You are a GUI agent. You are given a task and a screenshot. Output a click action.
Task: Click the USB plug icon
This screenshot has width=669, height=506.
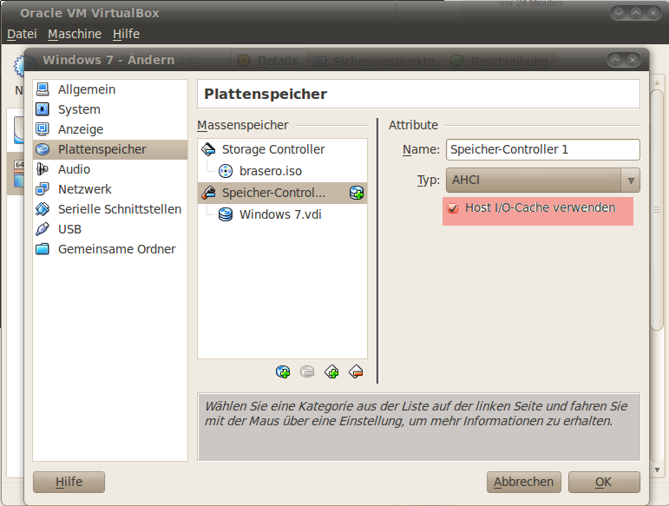(43, 229)
